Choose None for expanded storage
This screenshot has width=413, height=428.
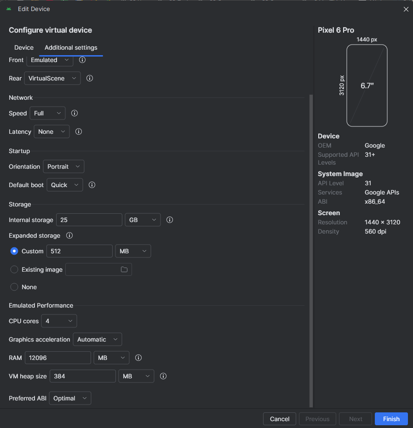pyautogui.click(x=14, y=287)
